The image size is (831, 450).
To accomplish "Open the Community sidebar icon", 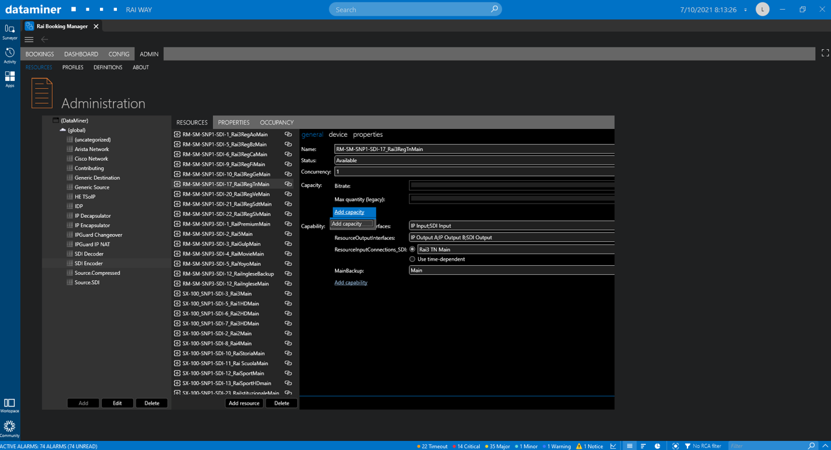I will (10, 429).
